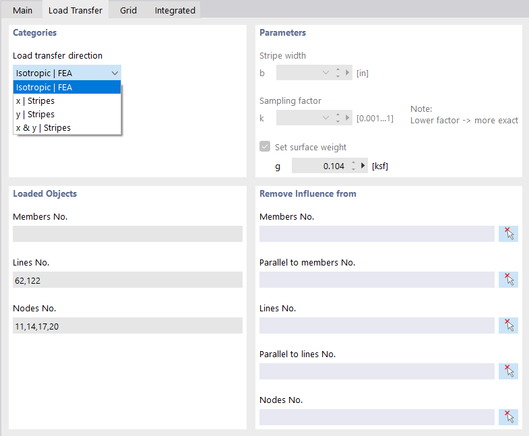Click pick icon for Remove Influence Members No.
Image resolution: width=529 pixels, height=436 pixels.
508,234
